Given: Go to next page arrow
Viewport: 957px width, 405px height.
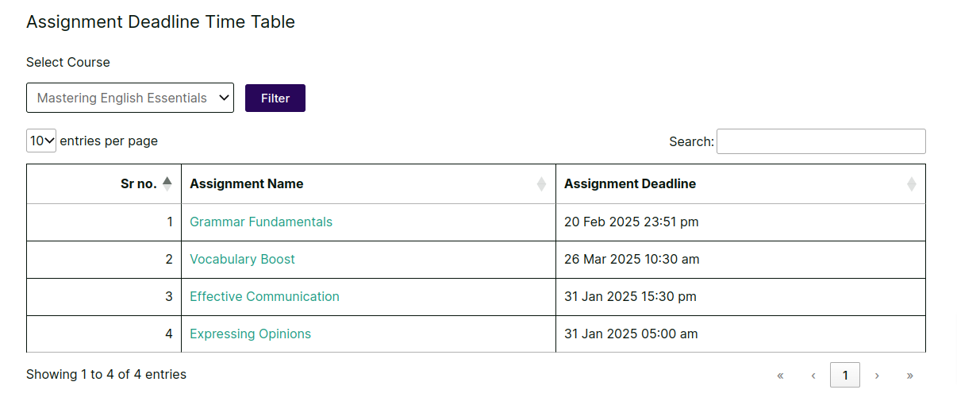Looking at the screenshot, I should tap(877, 375).
